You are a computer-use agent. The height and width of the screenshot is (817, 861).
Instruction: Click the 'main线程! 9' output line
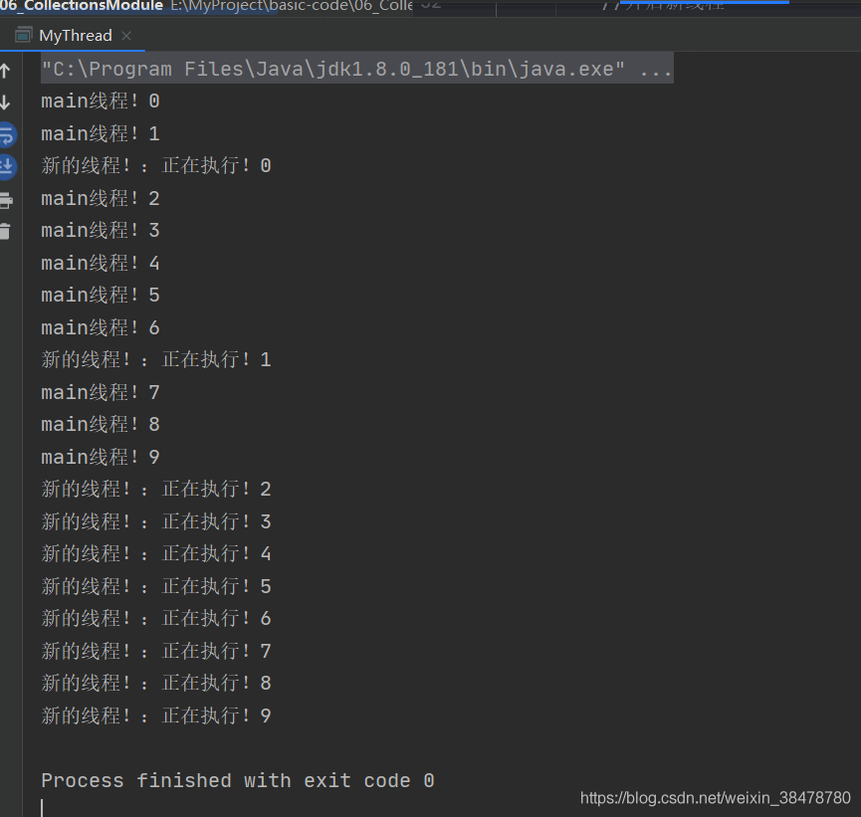(101, 457)
